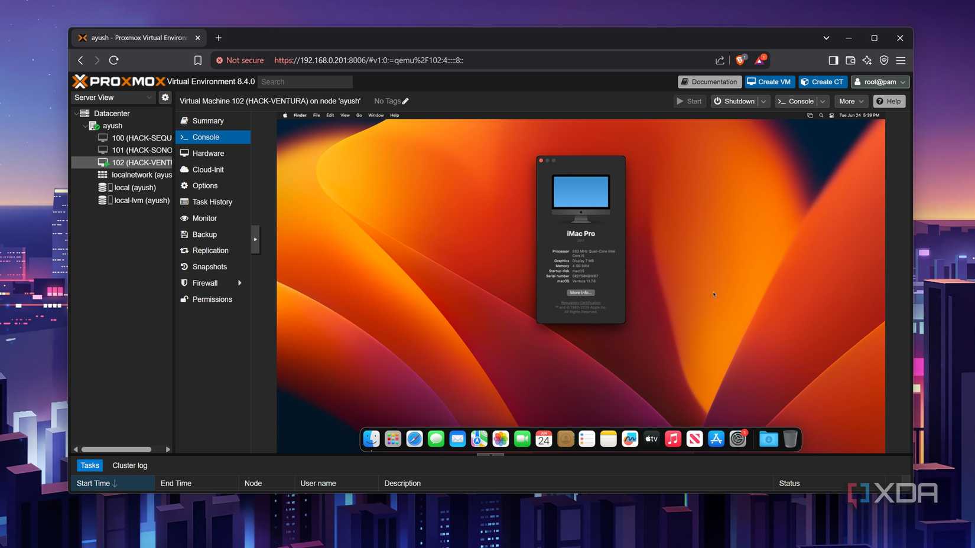This screenshot has height=548, width=975.
Task: Collapse the ayush node tree
Action: [x=85, y=126]
